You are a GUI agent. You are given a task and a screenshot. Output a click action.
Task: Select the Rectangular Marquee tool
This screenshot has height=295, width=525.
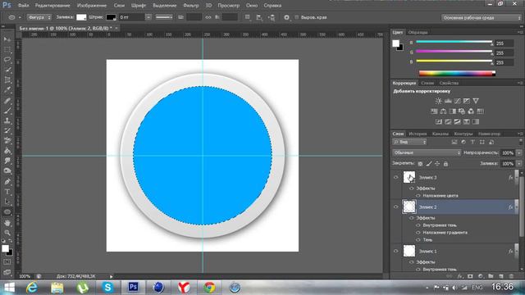tap(7, 50)
